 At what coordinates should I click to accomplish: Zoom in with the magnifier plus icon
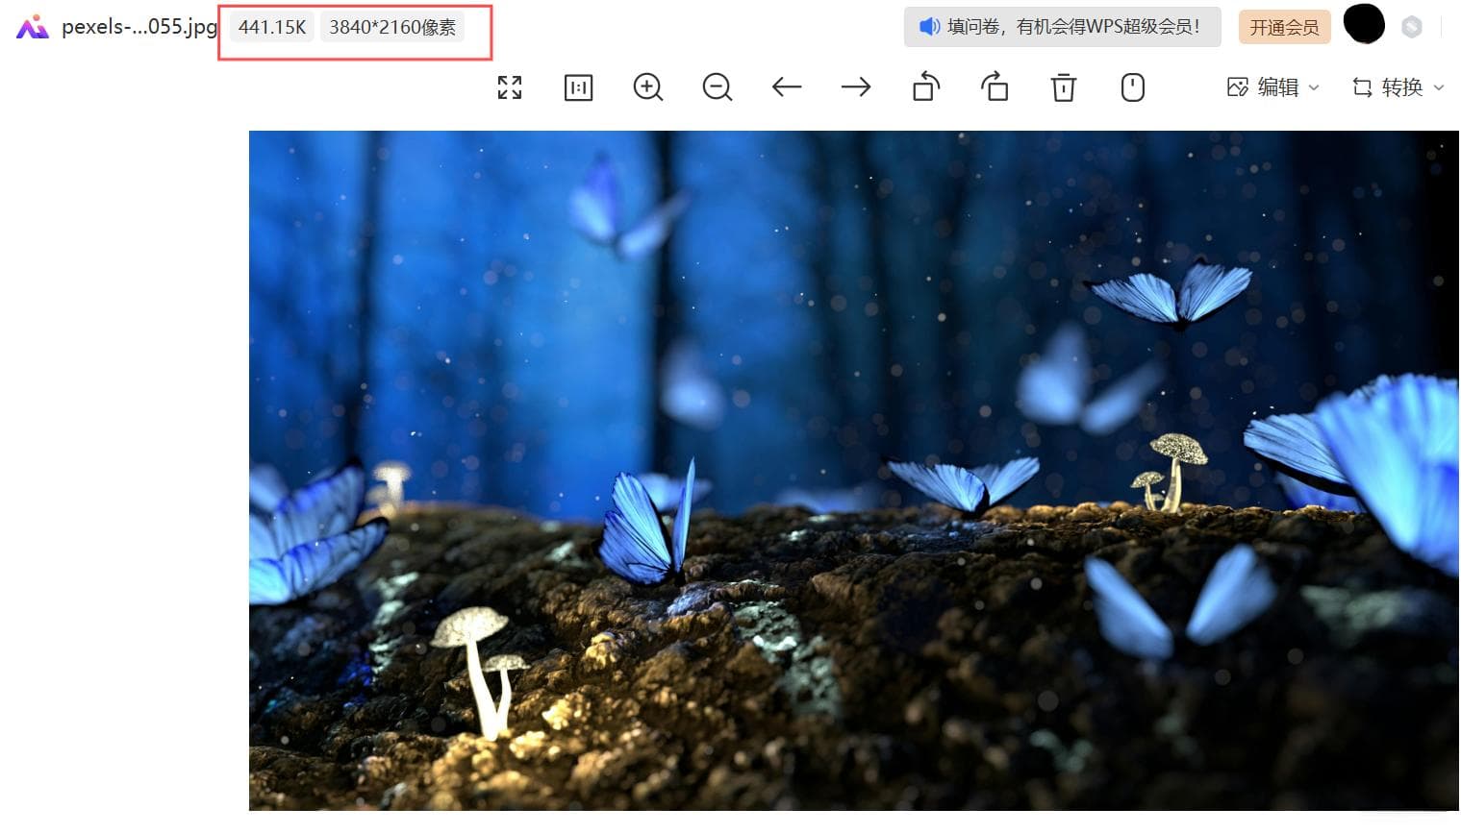[648, 87]
